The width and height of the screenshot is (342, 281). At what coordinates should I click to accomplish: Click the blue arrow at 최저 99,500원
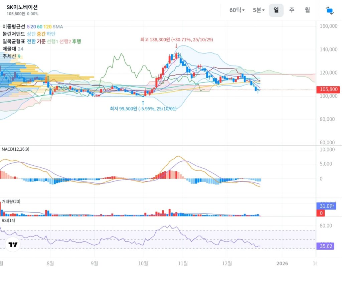143,102
